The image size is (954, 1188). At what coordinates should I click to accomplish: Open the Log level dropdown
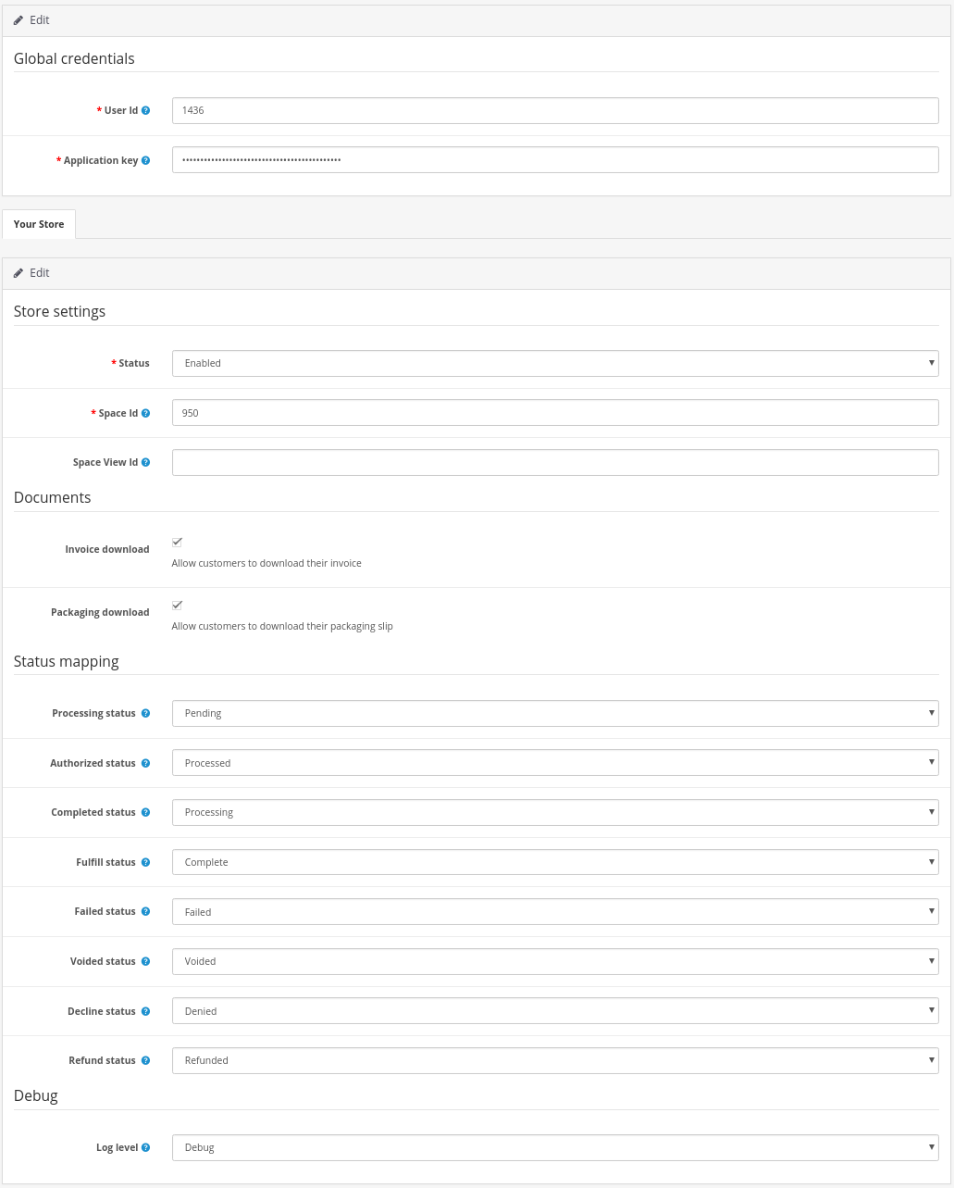click(555, 1147)
